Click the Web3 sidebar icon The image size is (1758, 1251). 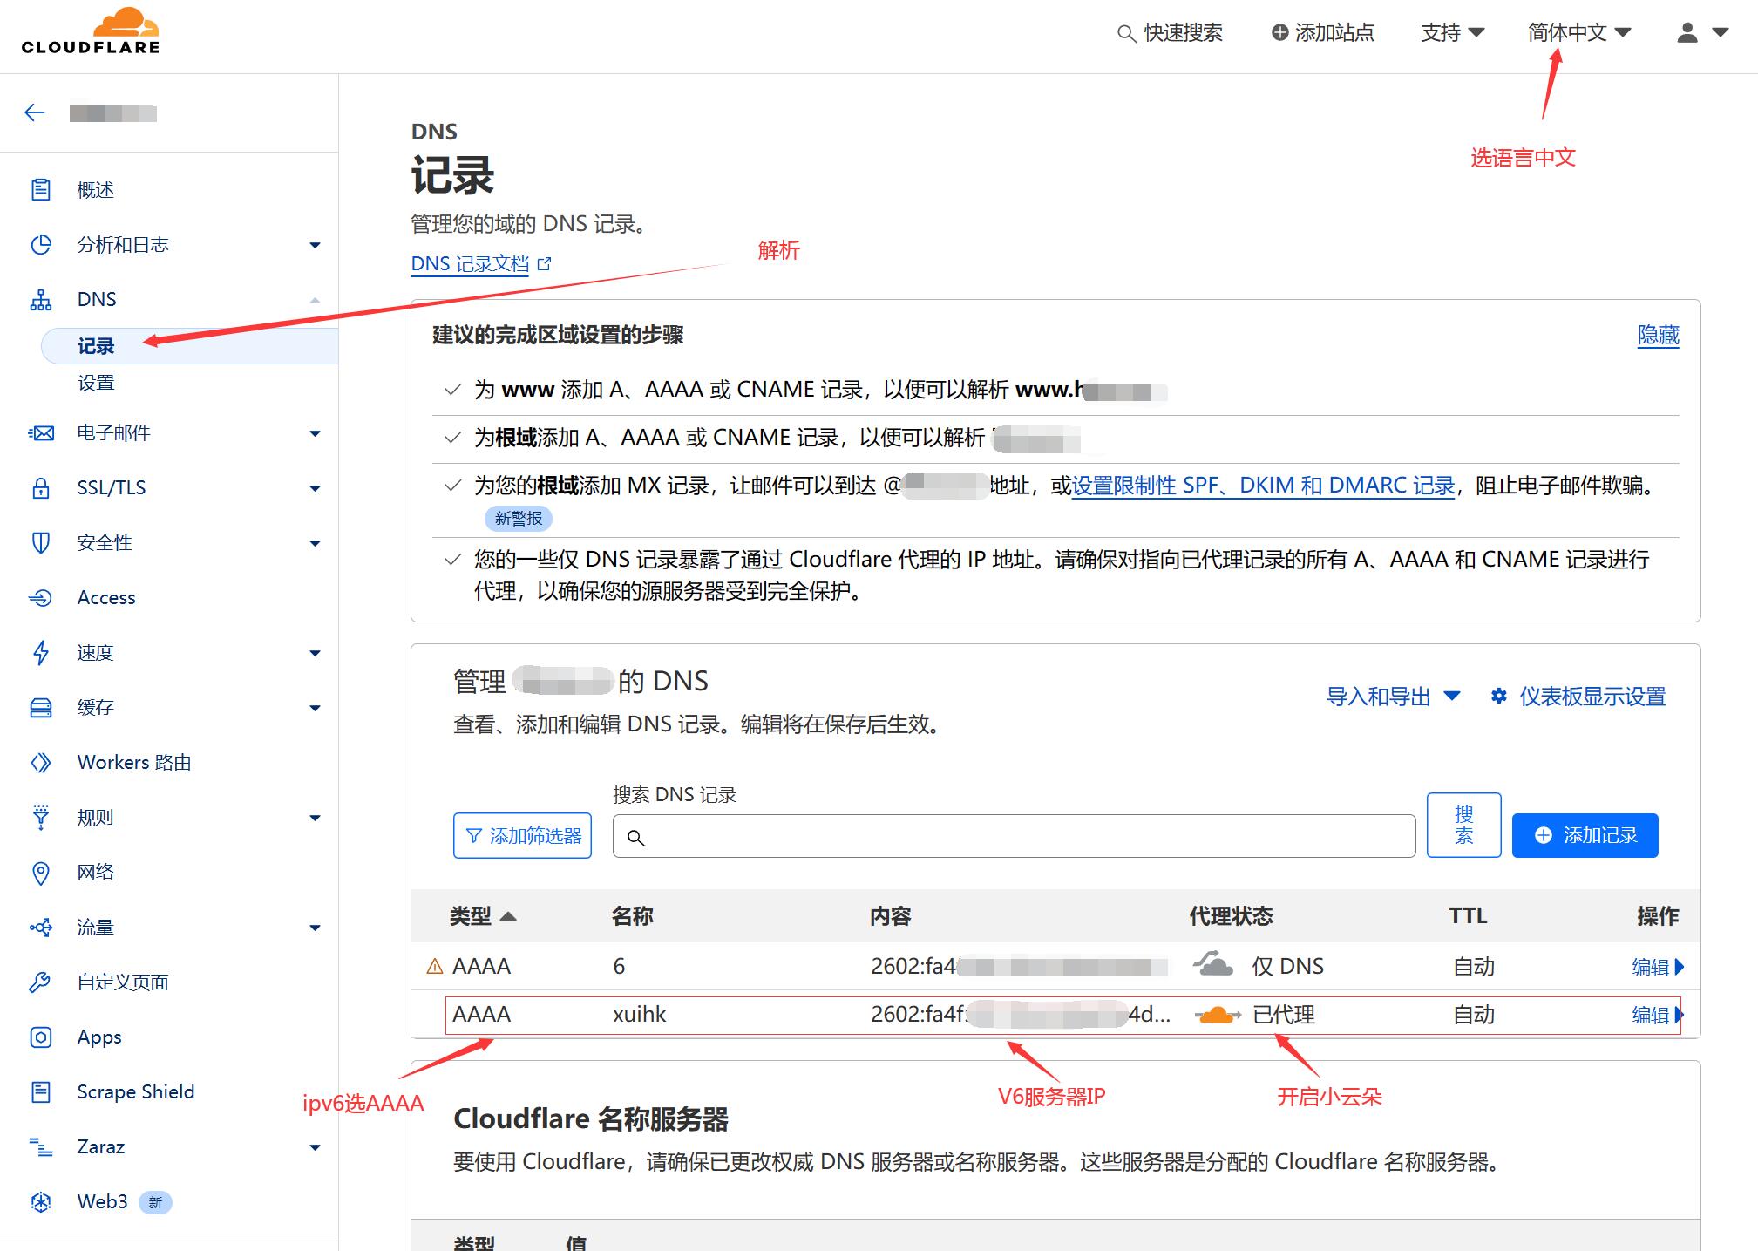40,1202
